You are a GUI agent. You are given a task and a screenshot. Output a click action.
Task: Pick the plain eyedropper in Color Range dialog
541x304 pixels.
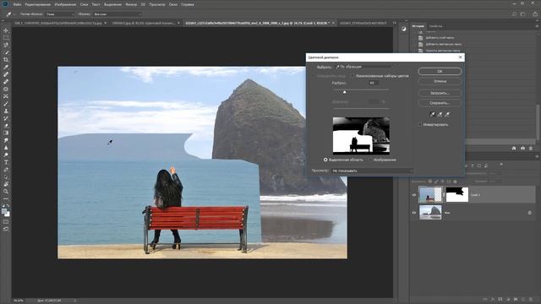[x=432, y=114]
